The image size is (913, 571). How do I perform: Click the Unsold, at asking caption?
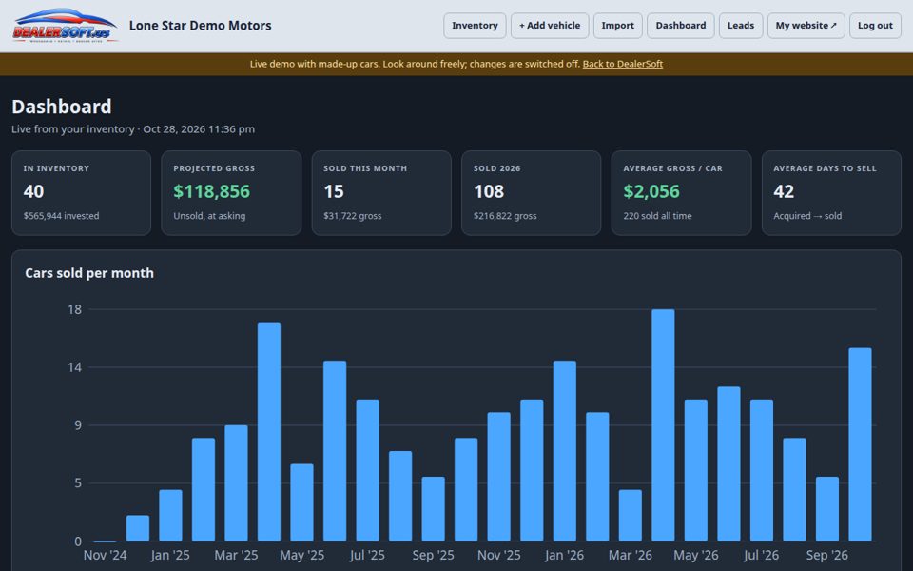coord(209,216)
